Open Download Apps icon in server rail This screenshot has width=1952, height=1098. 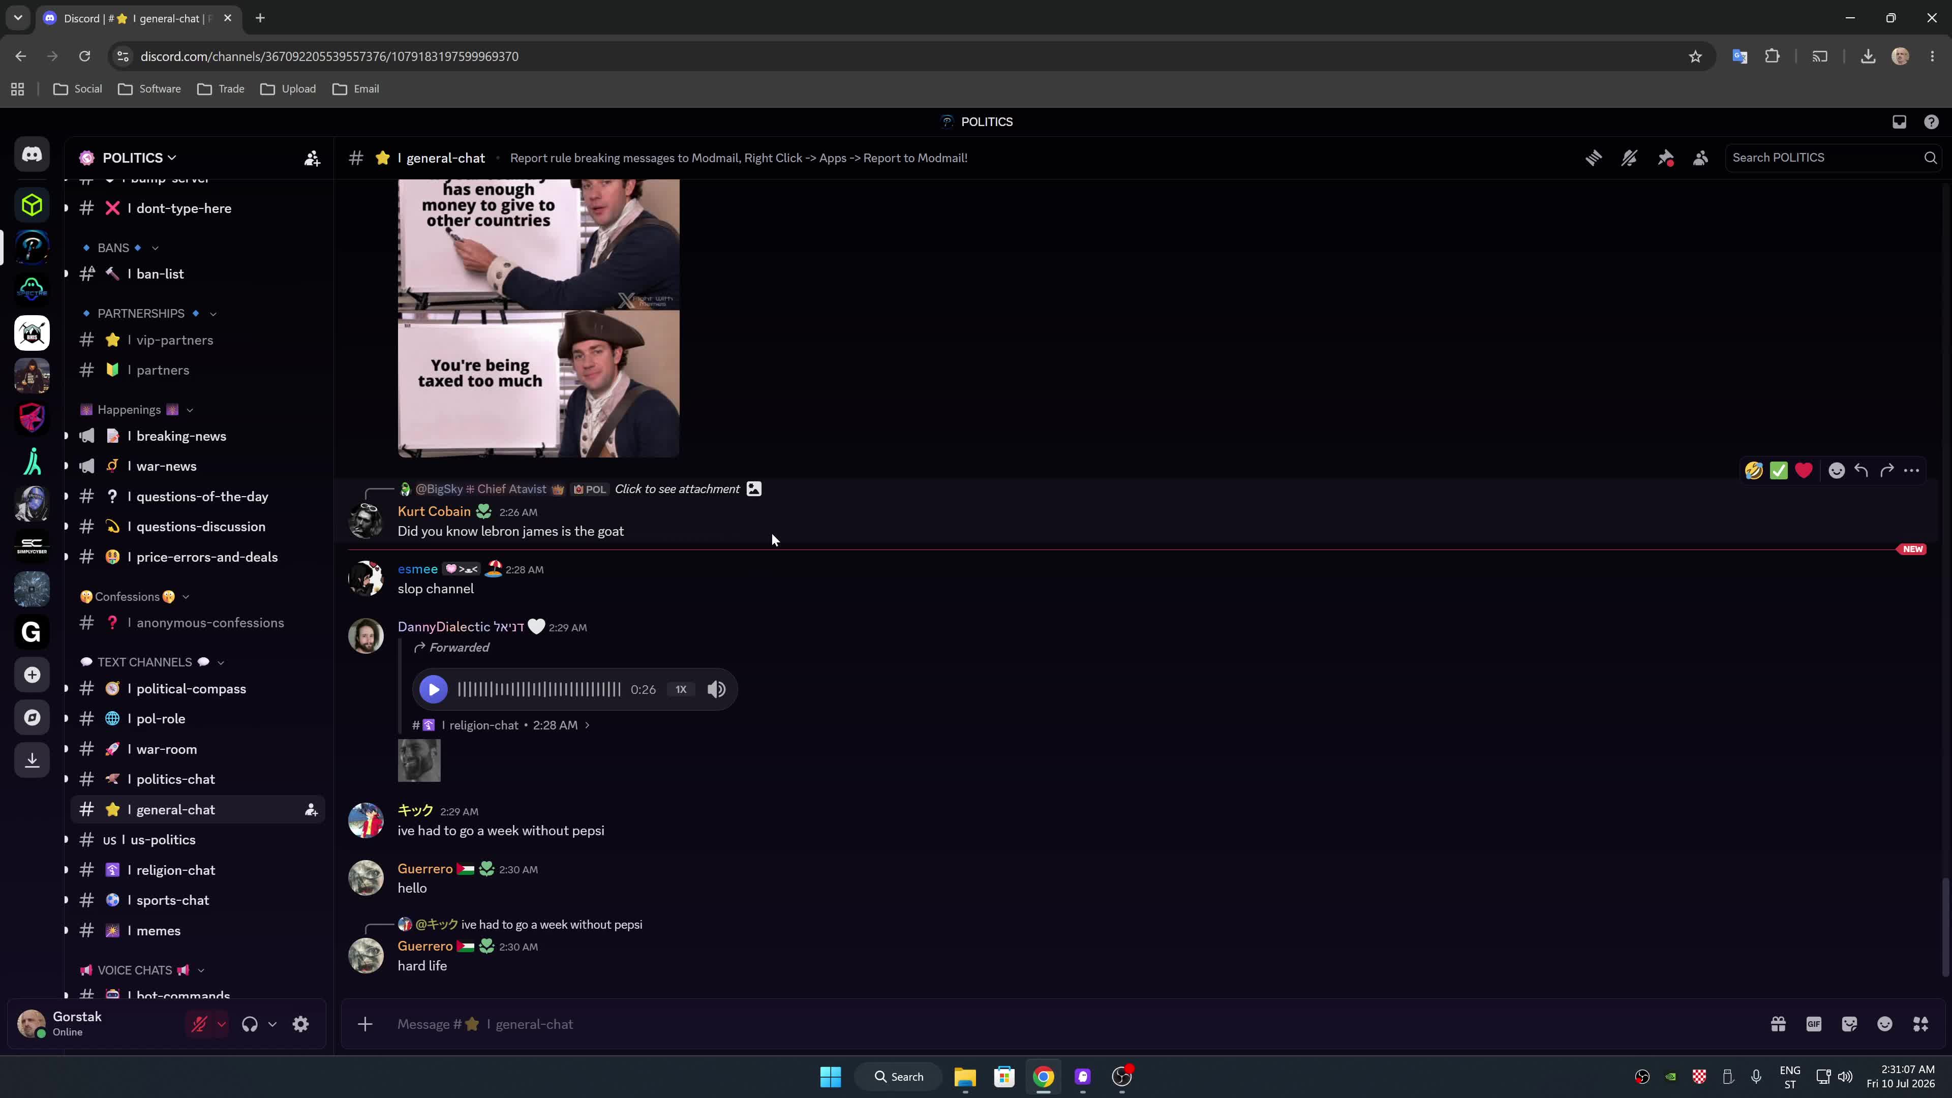click(x=32, y=760)
